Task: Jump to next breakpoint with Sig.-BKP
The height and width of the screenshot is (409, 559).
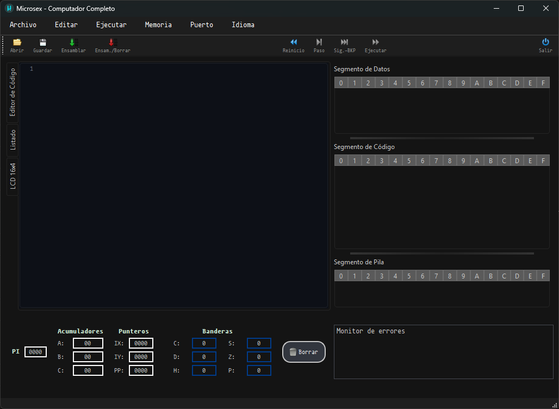Action: [x=344, y=46]
